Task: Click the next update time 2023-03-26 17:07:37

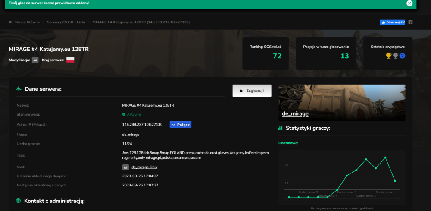Action: click(140, 185)
